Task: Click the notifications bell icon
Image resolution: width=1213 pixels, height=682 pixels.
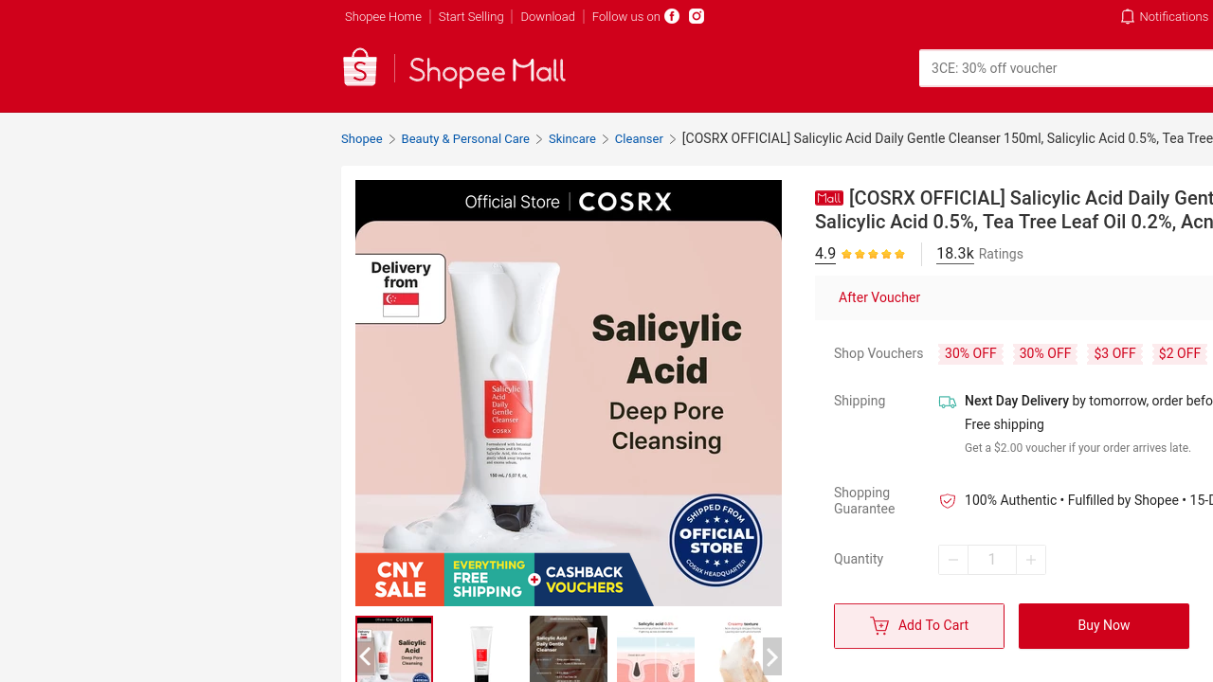Action: coord(1127,16)
